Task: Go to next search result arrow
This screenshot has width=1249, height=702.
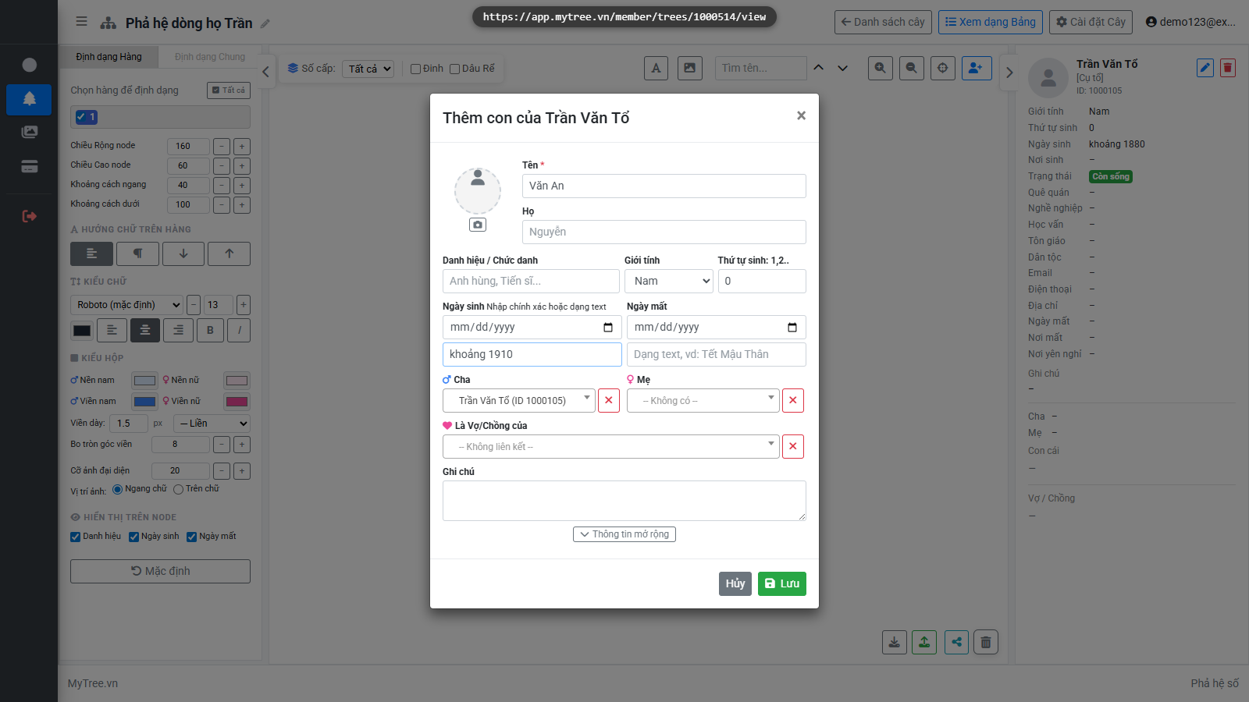Action: 842,68
